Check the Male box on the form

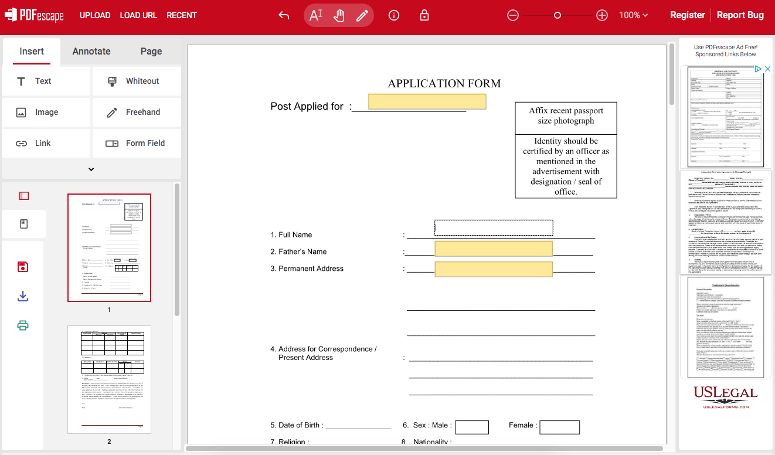[x=472, y=427]
